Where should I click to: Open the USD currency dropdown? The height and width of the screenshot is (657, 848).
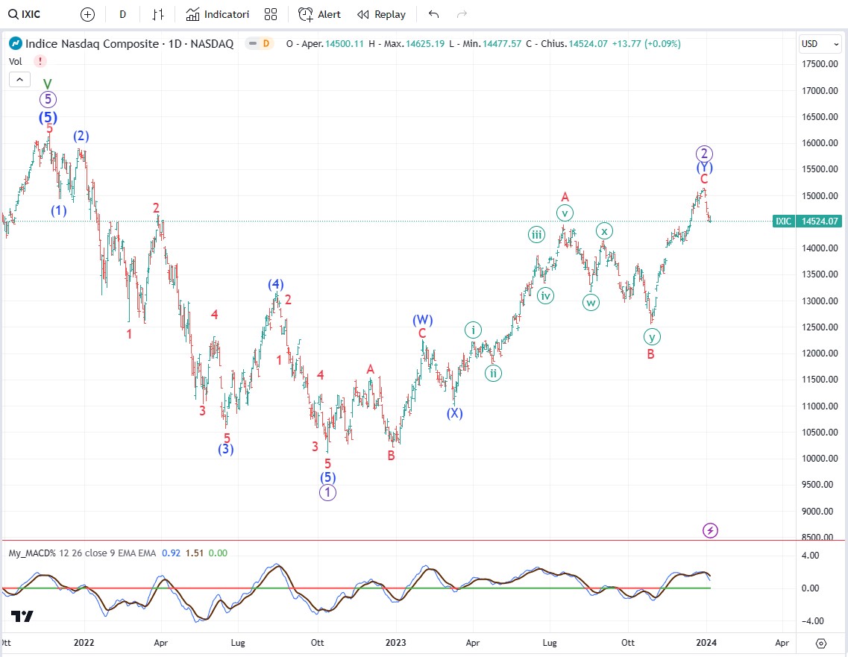(x=820, y=44)
